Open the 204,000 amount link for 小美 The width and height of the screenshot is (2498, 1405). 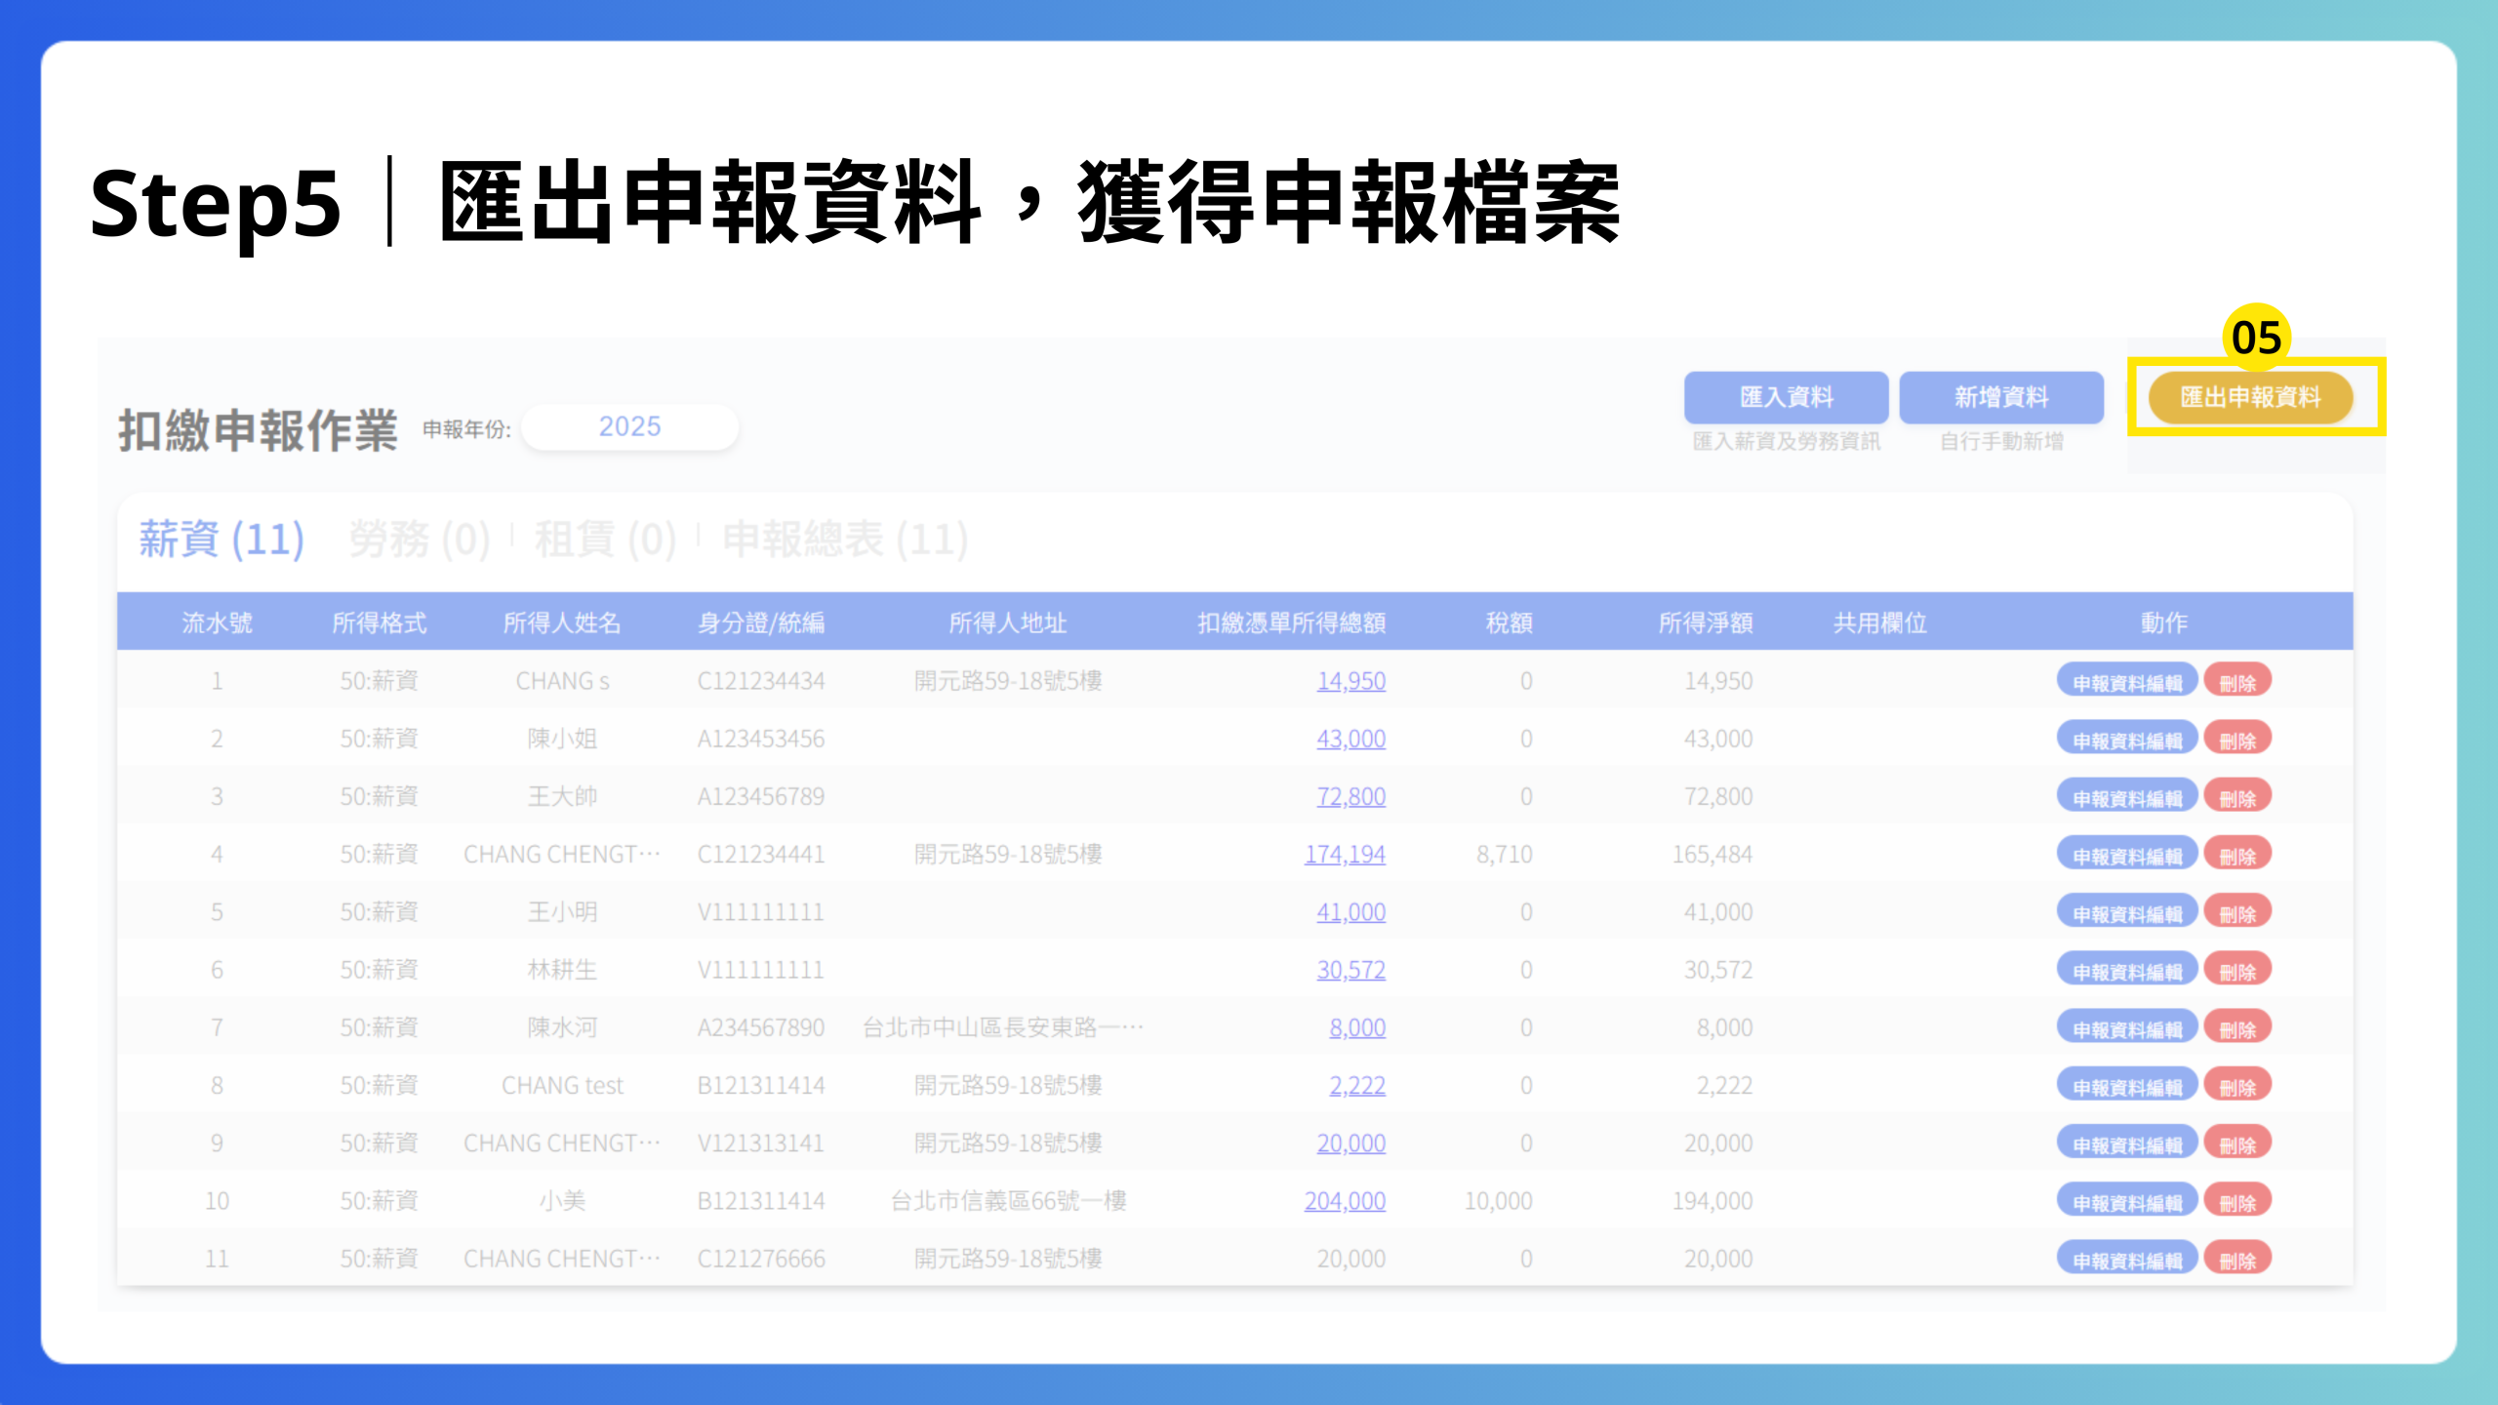pyautogui.click(x=1345, y=1201)
